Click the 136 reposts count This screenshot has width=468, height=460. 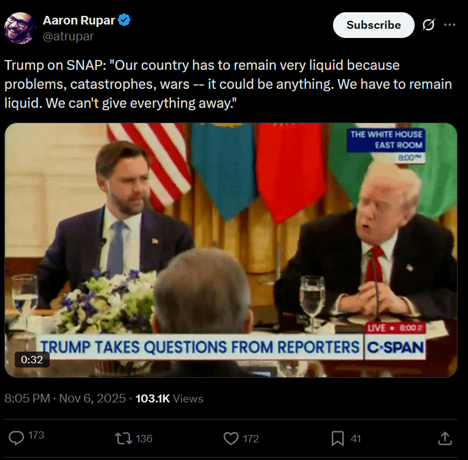(x=144, y=439)
